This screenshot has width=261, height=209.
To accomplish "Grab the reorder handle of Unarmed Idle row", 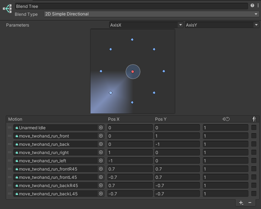I will click(x=10, y=128).
